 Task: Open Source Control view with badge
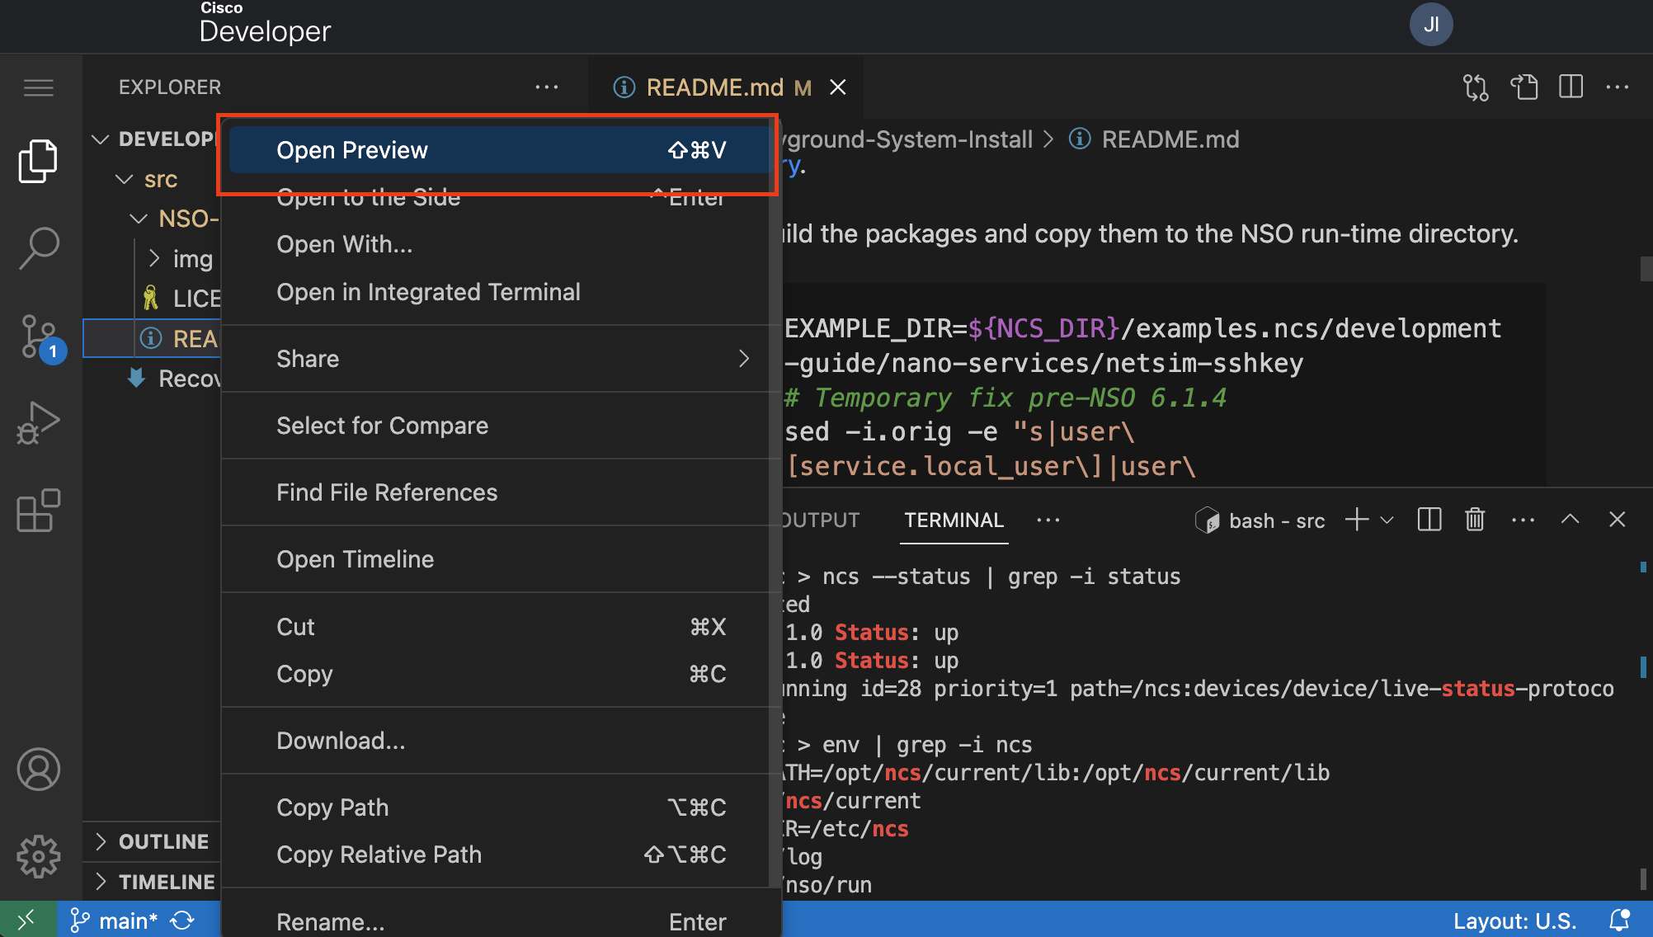tap(39, 337)
